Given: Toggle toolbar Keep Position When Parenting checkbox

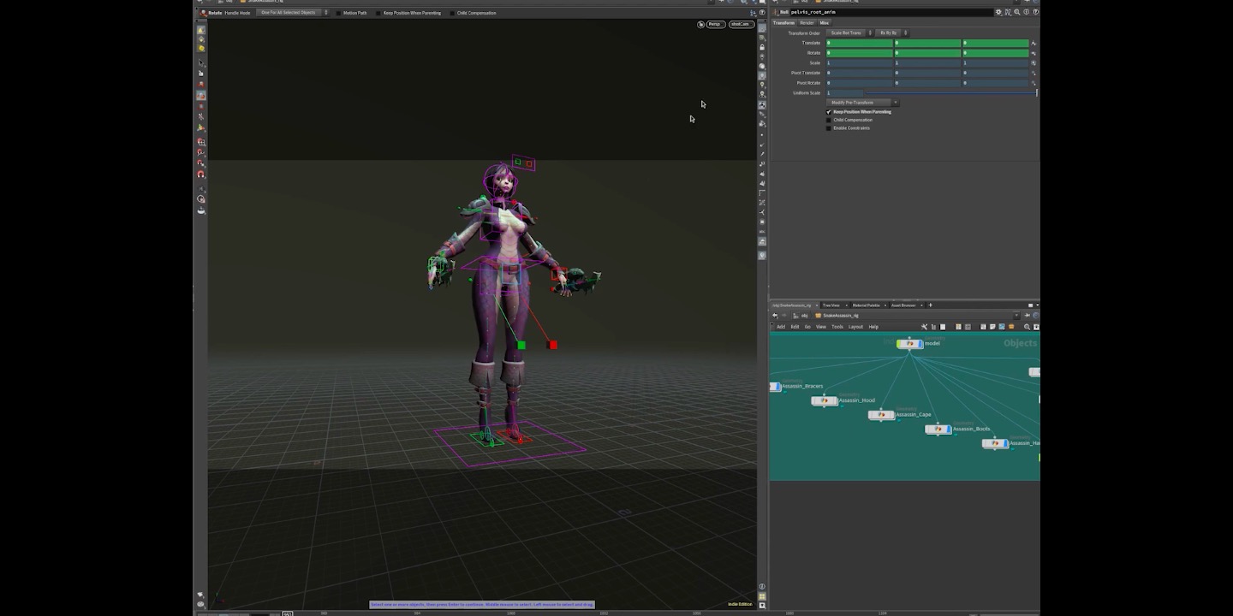Looking at the screenshot, I should (x=377, y=13).
